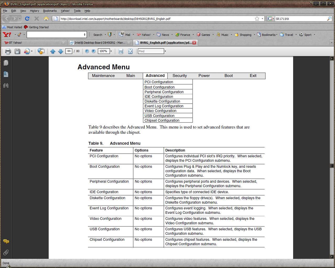Reload the current page

point(27,19)
